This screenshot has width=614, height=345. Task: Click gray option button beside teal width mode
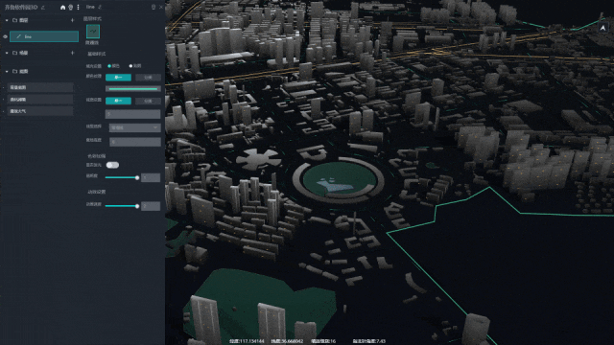[148, 101]
